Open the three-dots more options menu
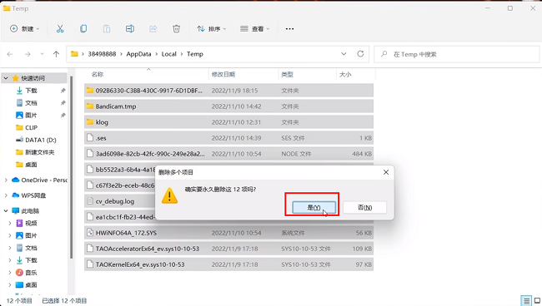This screenshot has height=306, width=542. click(289, 29)
